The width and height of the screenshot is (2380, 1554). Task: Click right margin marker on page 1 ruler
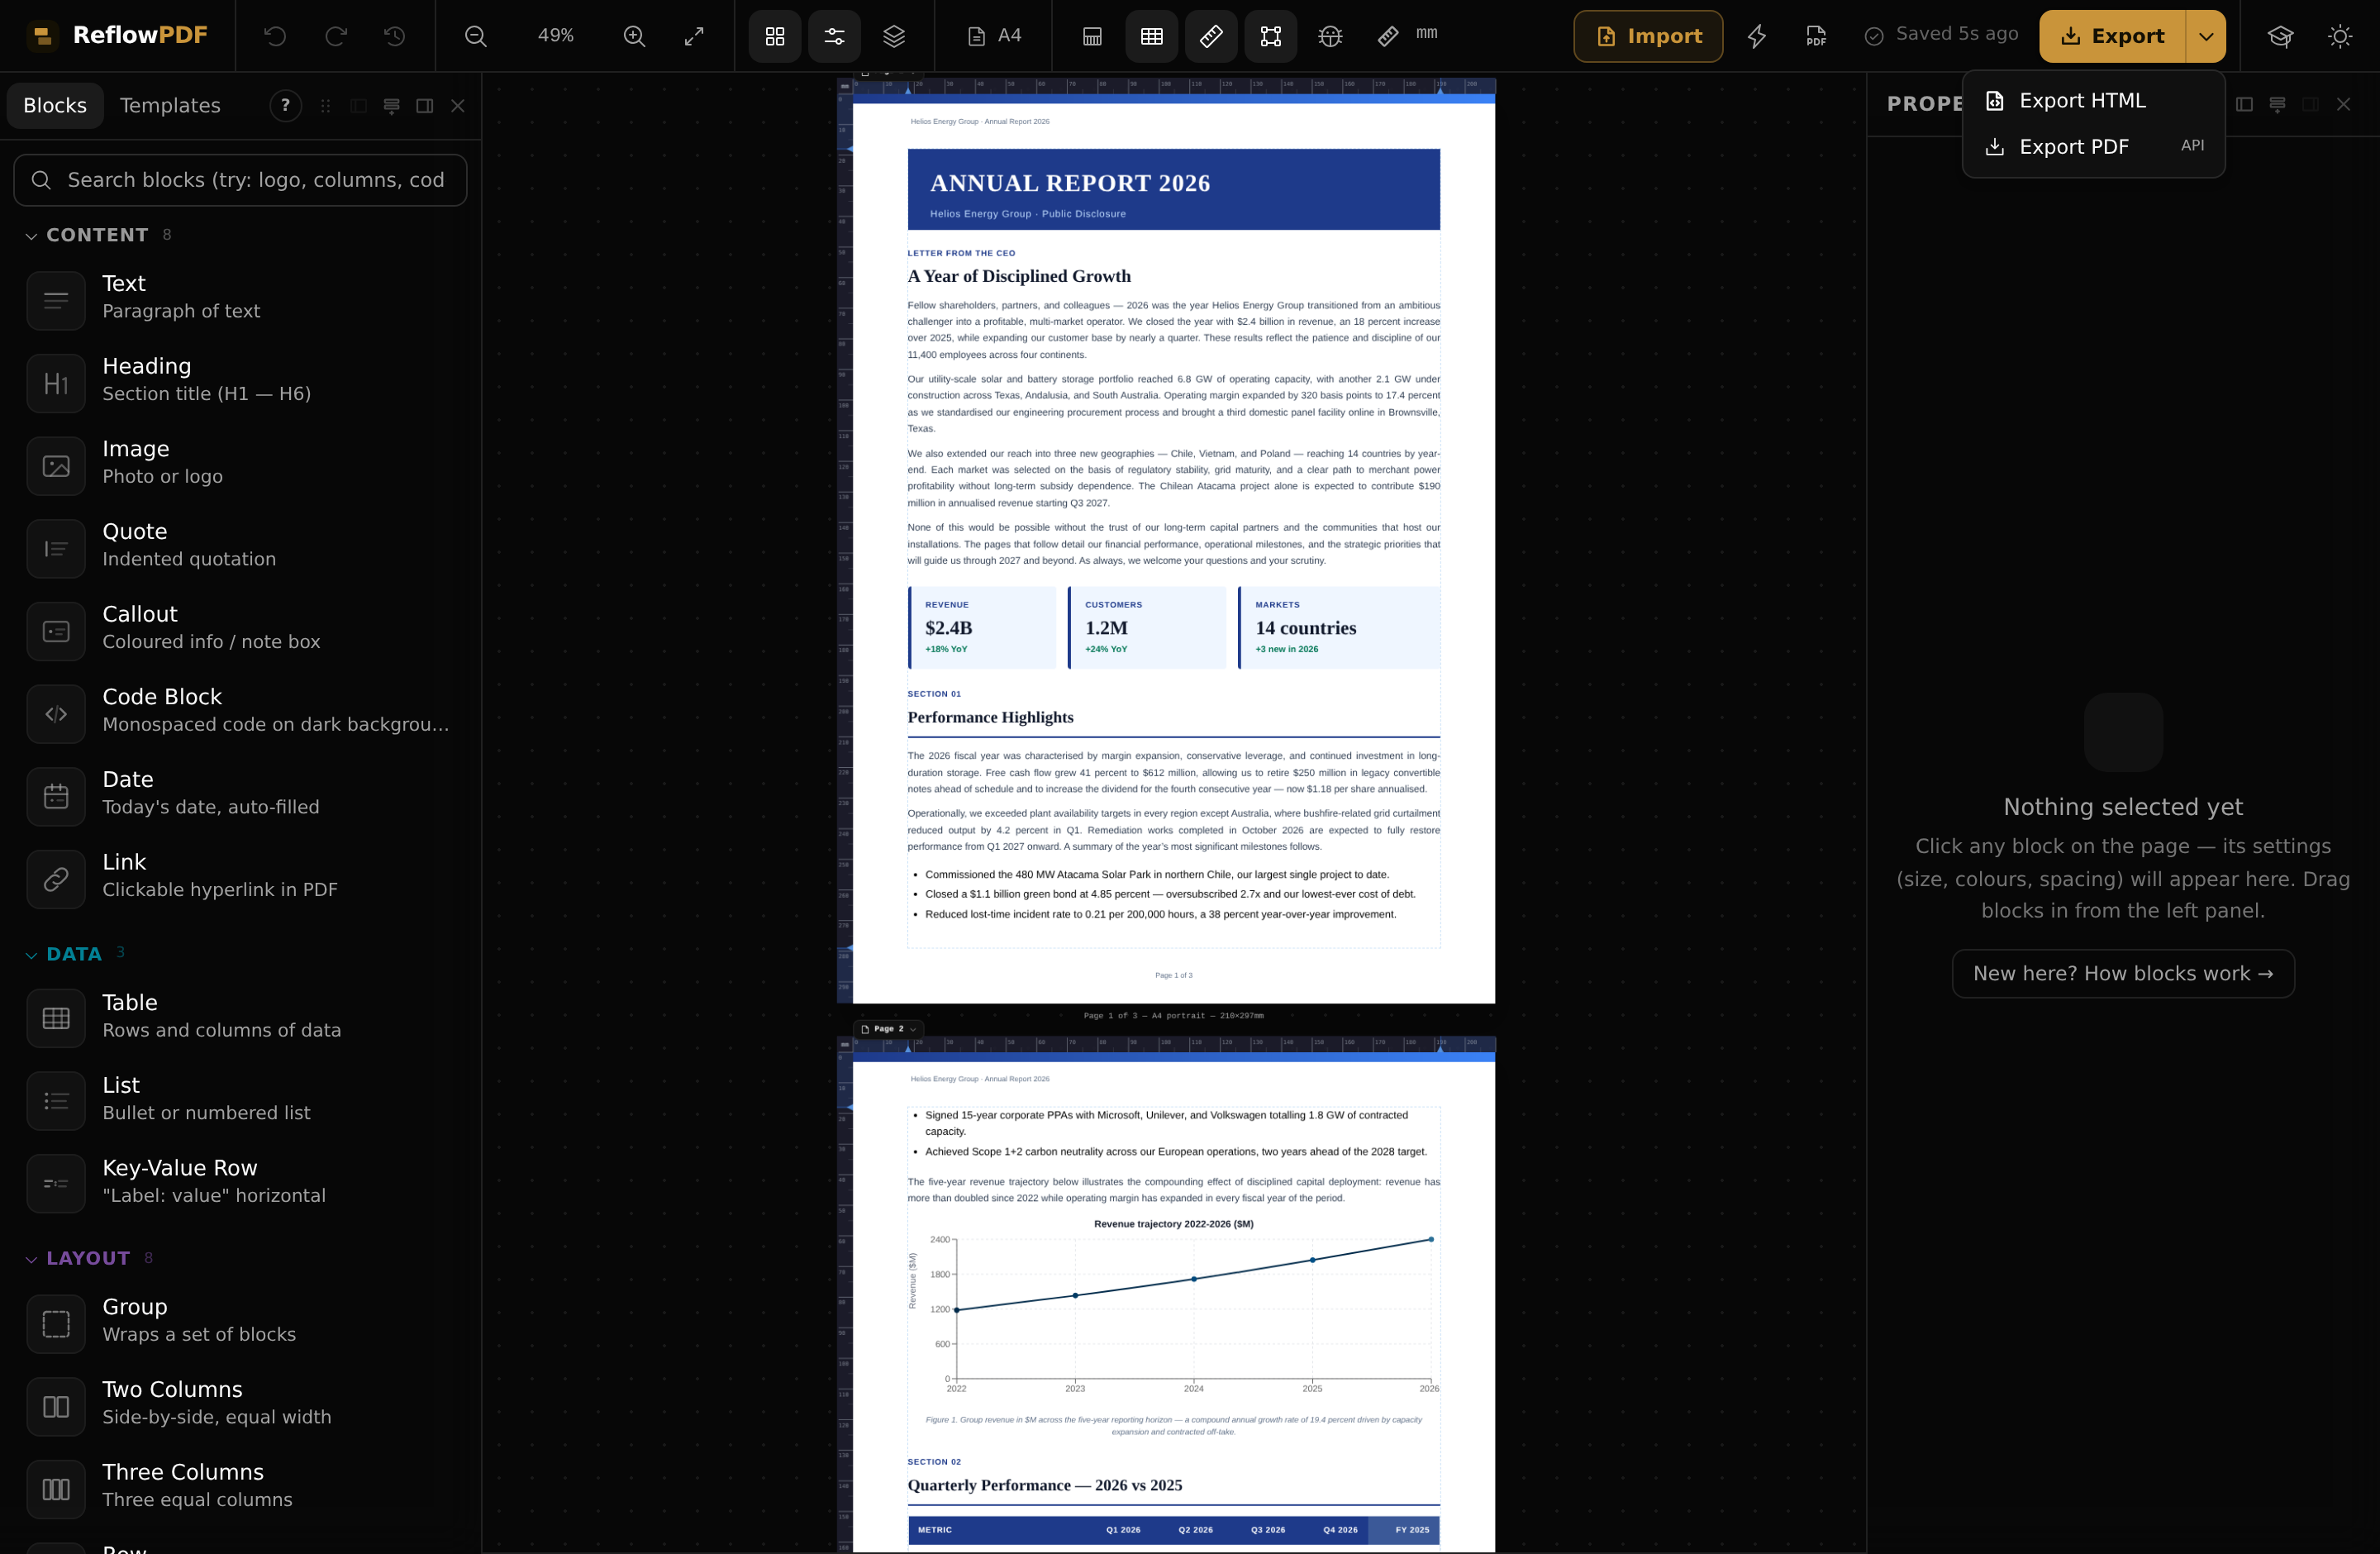click(x=1440, y=90)
